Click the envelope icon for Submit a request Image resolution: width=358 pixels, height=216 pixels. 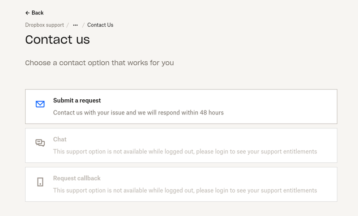[40, 104]
